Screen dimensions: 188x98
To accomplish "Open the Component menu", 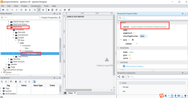I will tap(36, 6).
